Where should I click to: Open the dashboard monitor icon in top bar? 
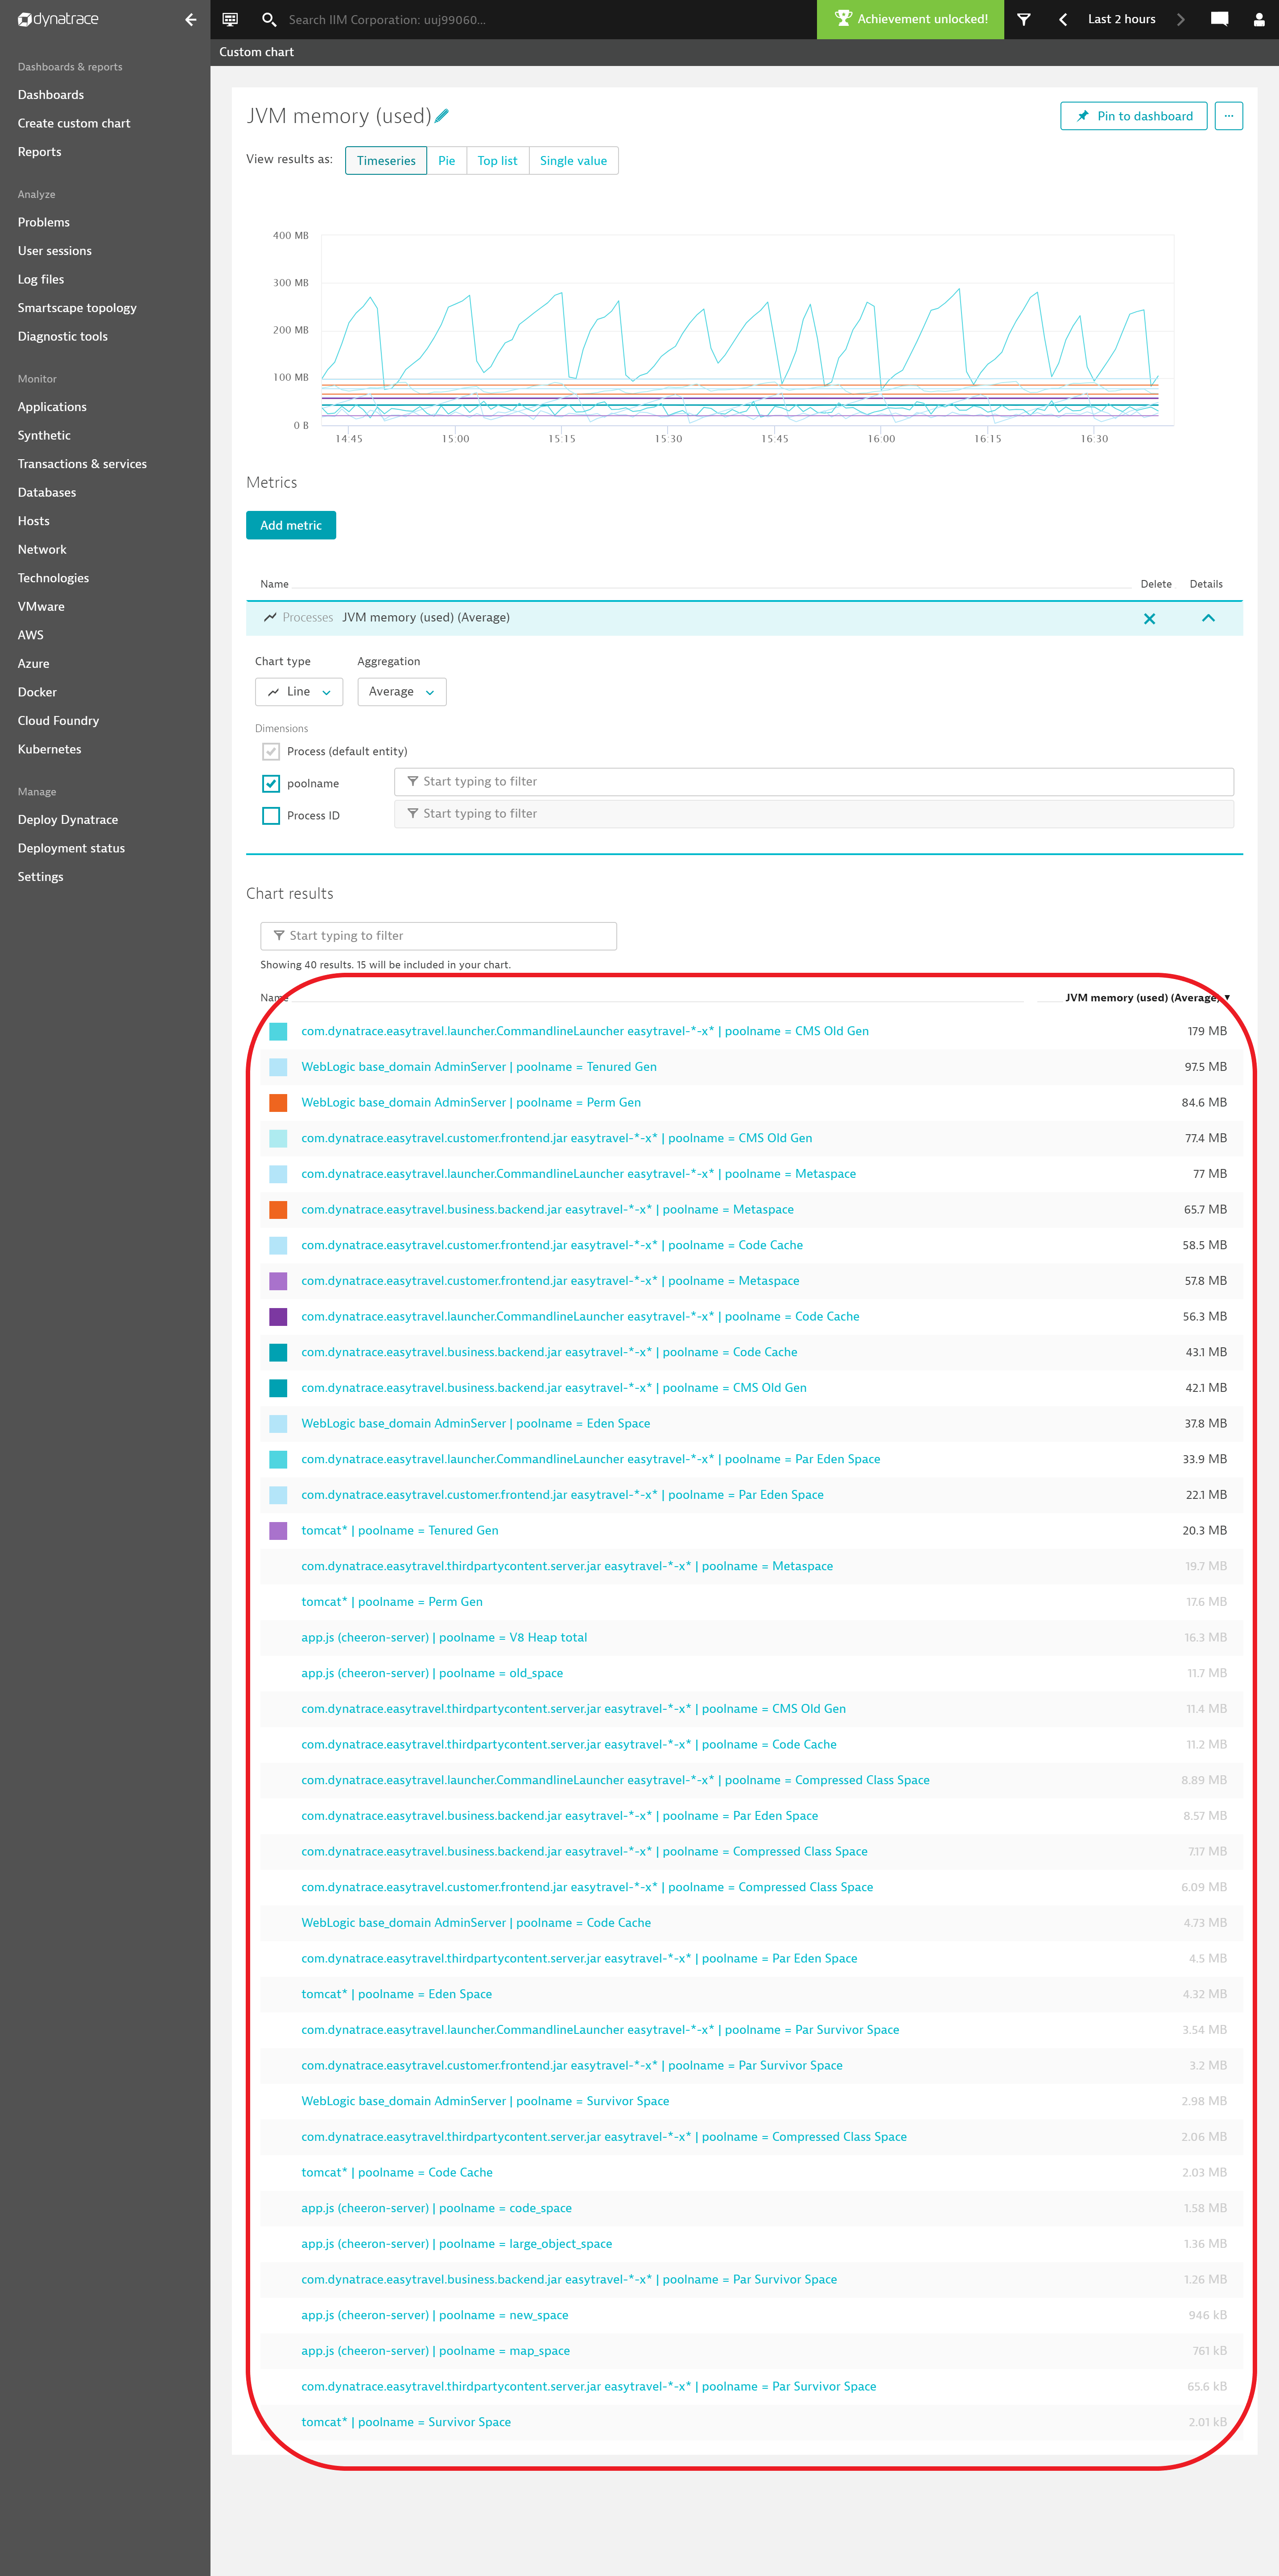[x=230, y=19]
